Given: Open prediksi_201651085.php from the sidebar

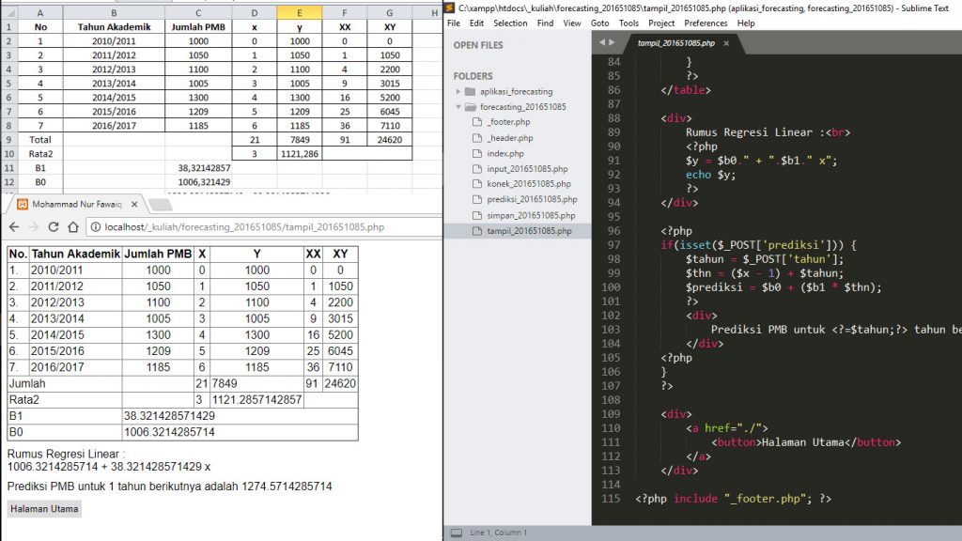Looking at the screenshot, I should (532, 199).
